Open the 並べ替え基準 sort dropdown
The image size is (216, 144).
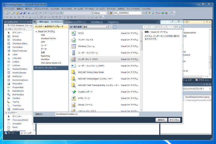pos(95,27)
